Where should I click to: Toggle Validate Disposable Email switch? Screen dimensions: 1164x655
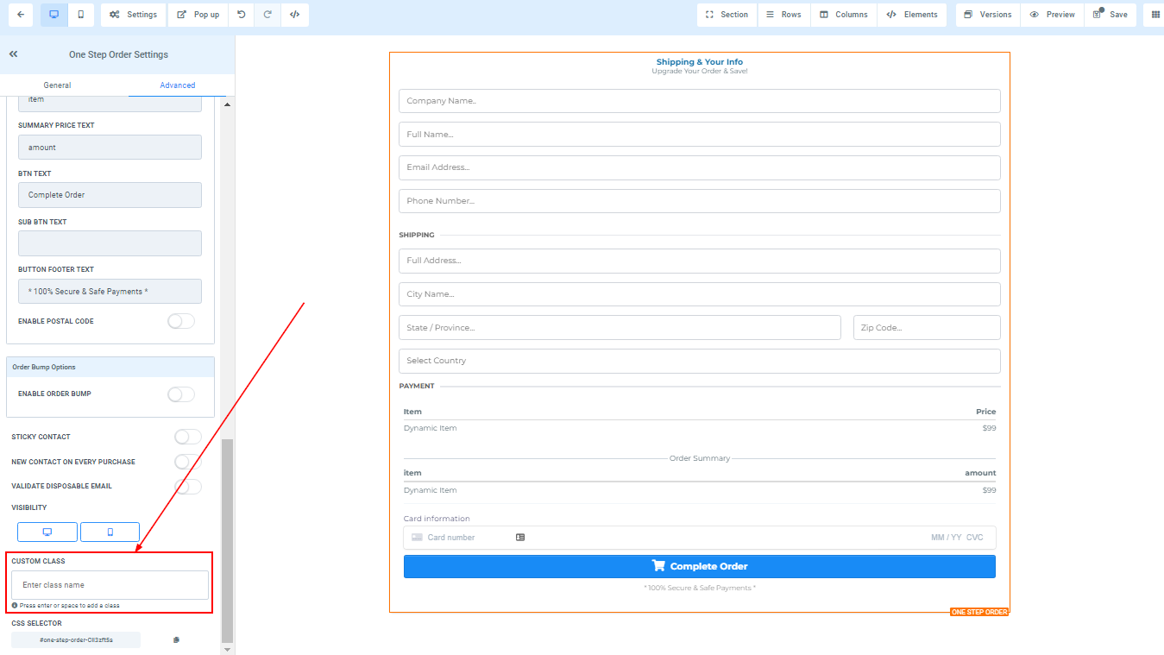tap(188, 487)
